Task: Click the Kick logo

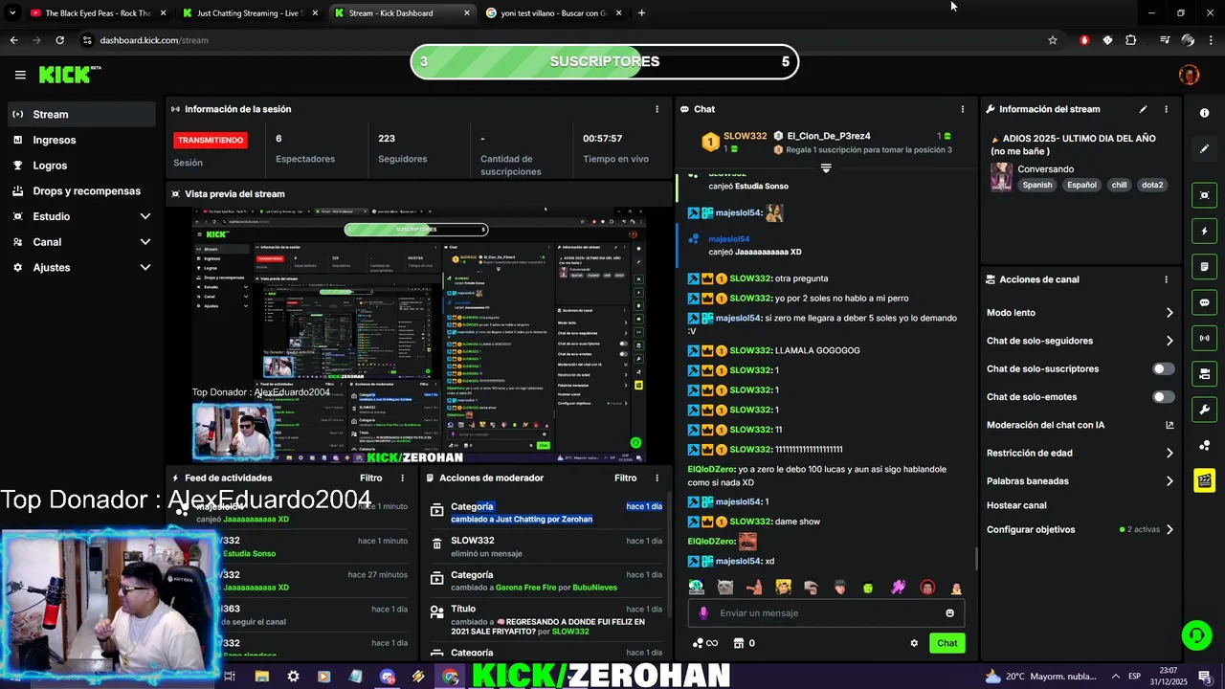Action: (70, 75)
